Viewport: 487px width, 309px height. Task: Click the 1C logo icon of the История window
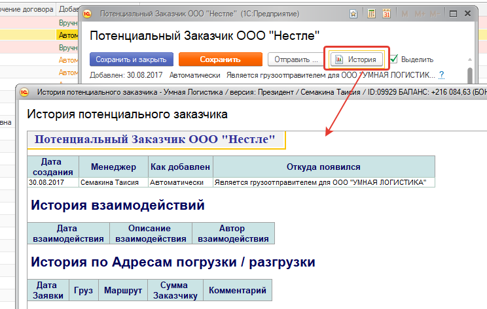coord(24,92)
